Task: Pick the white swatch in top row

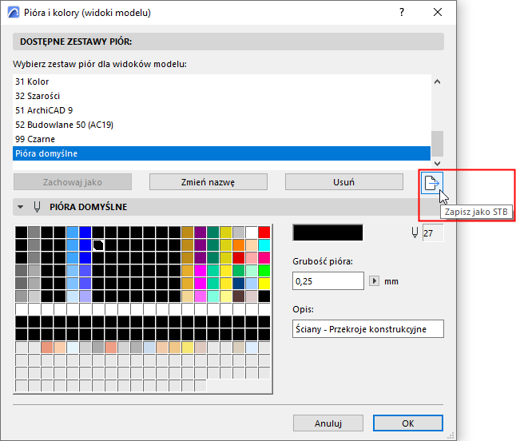Action: 251,232
